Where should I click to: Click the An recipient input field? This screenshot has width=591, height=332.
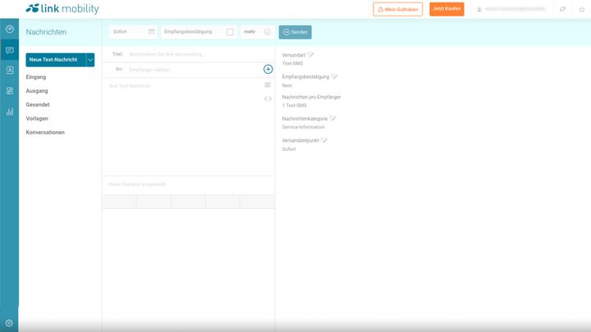[194, 70]
